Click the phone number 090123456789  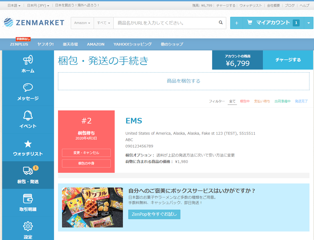coord(139,146)
